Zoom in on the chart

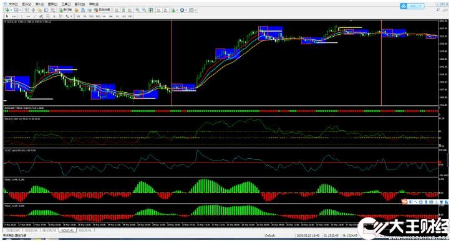click(x=137, y=10)
